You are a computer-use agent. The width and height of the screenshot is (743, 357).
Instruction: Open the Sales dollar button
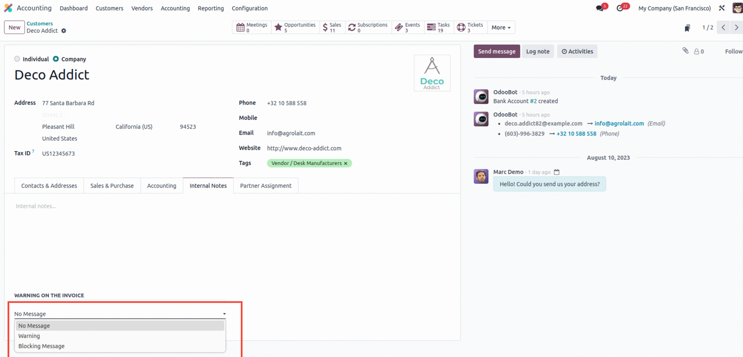pos(332,27)
